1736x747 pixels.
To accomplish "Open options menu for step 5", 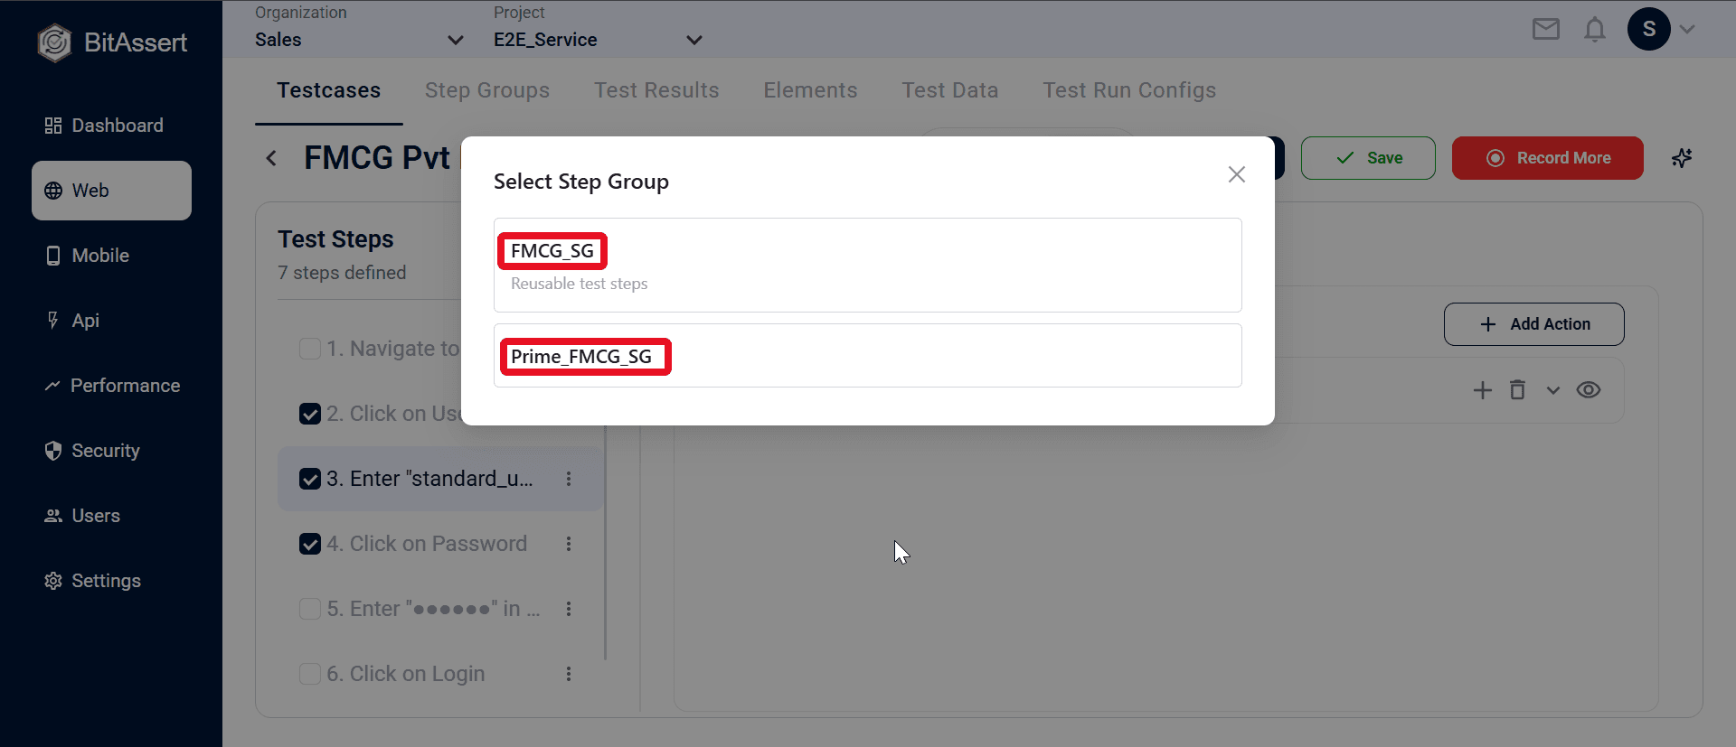I will click(x=569, y=609).
